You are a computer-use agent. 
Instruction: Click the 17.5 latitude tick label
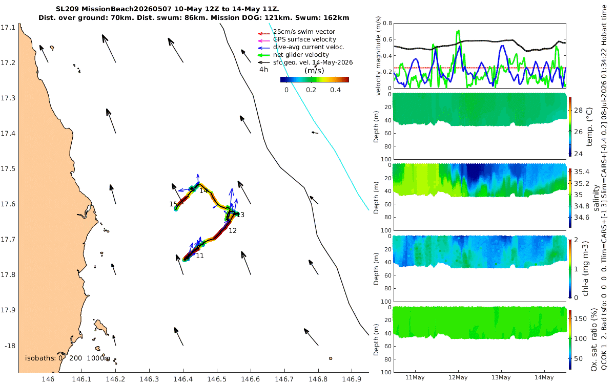(x=8, y=169)
